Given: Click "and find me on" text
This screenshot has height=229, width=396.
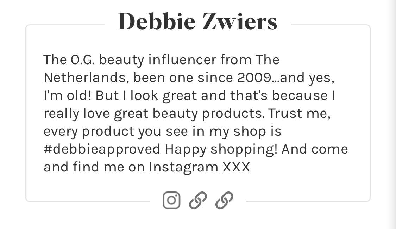Looking at the screenshot, I should point(94,167).
